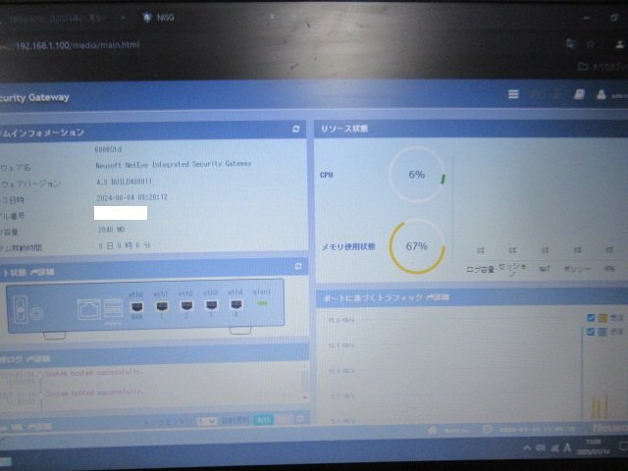Open the log panel details link

tap(38, 358)
